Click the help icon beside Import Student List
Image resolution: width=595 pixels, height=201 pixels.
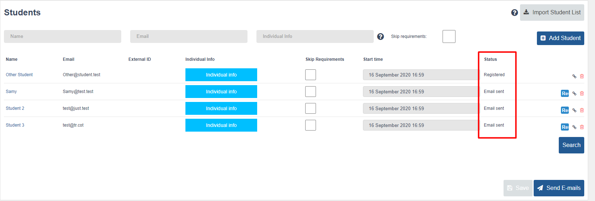click(x=514, y=13)
